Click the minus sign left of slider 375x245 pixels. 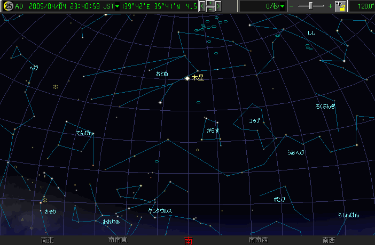[292, 6]
